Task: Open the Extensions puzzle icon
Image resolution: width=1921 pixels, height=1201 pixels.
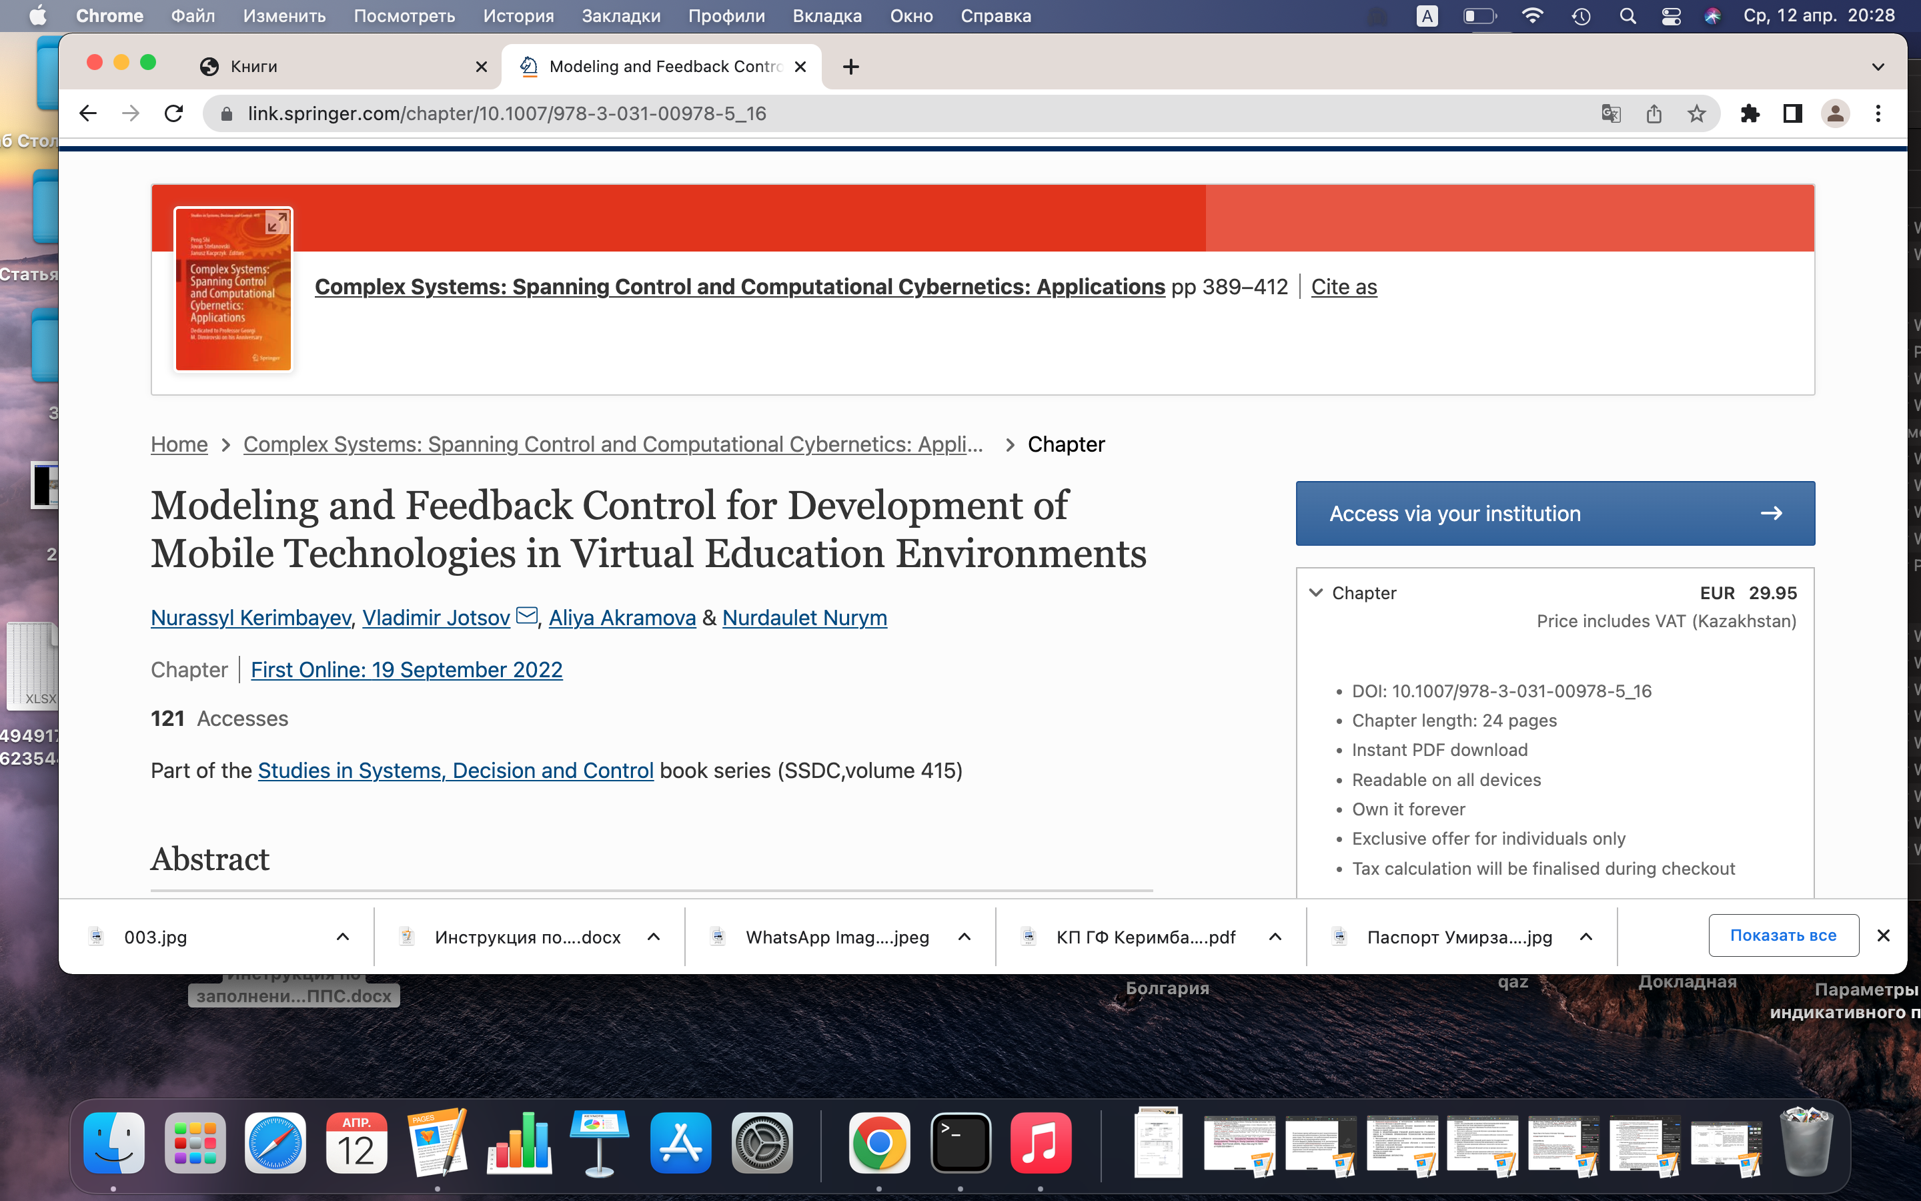Action: coord(1750,113)
